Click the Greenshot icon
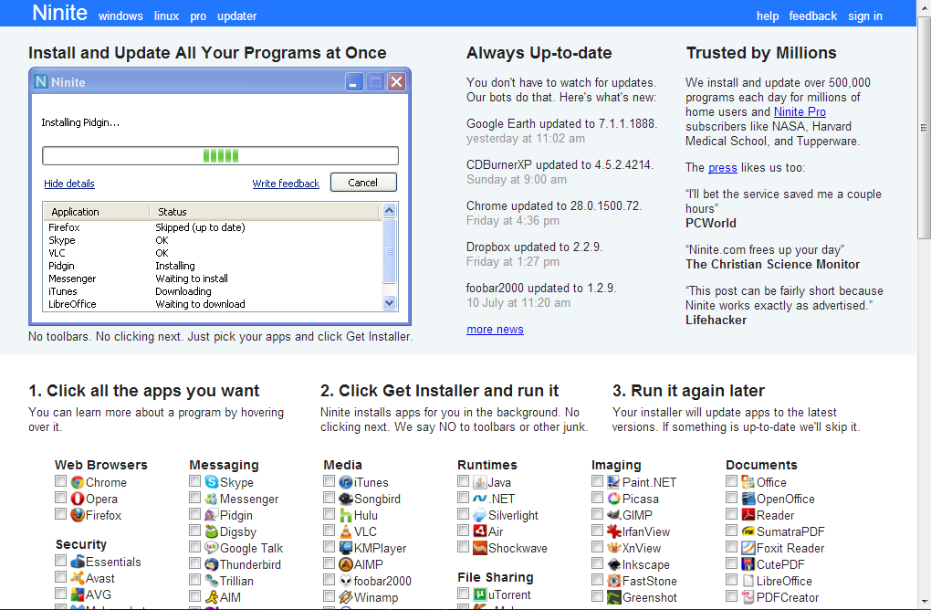Screen dimensions: 931x610 (x=614, y=597)
